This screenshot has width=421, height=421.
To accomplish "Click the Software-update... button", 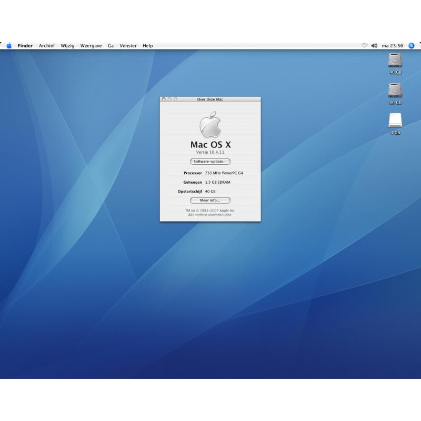I will (x=210, y=162).
